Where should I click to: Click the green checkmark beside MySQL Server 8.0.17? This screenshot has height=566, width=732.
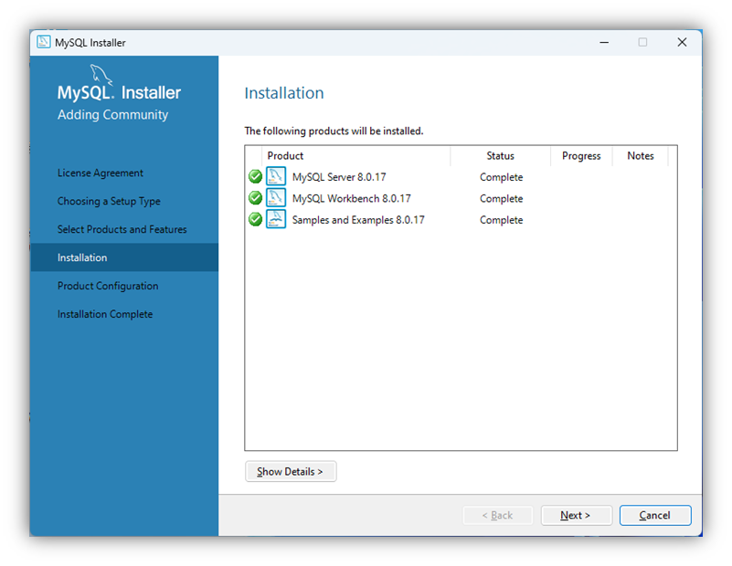coord(255,177)
